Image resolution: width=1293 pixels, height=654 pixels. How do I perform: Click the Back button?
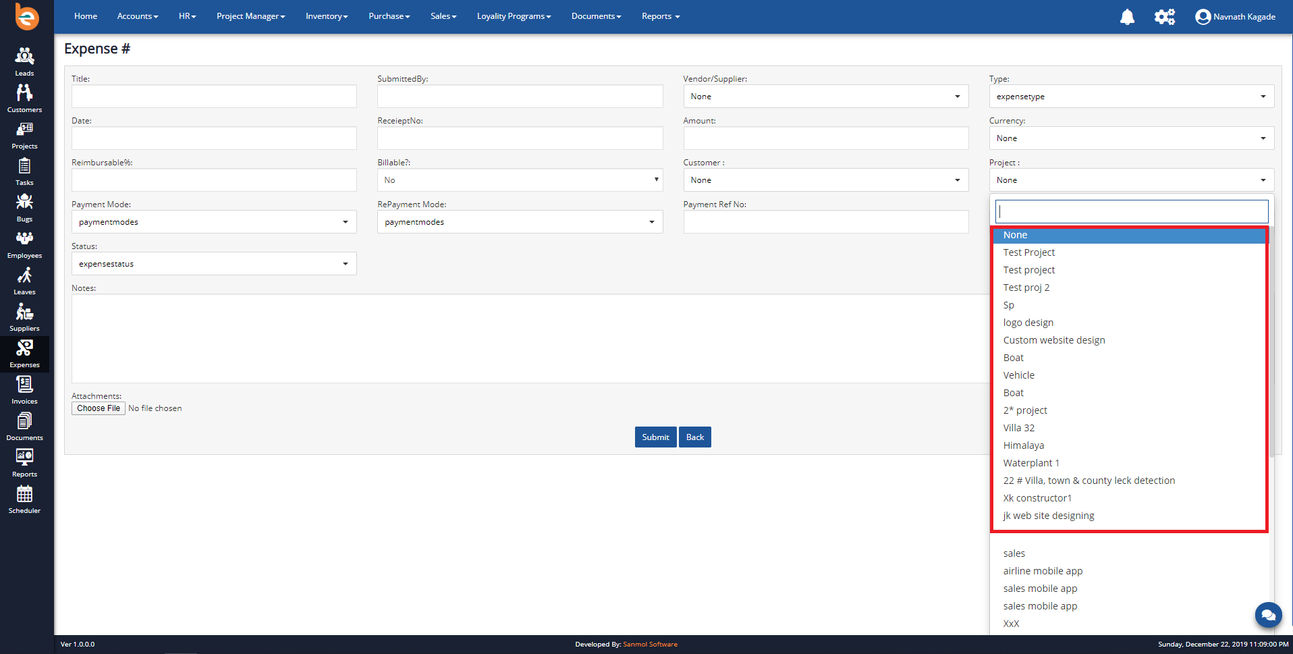[695, 437]
